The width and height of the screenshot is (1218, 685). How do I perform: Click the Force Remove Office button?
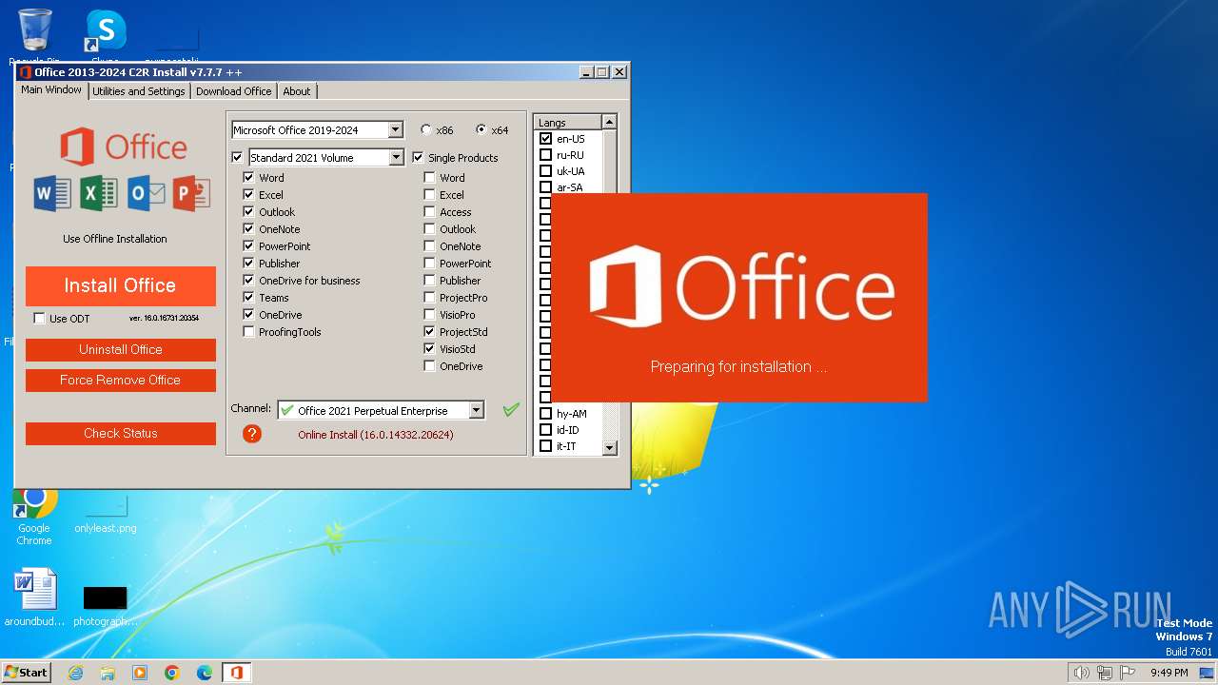pyautogui.click(x=120, y=380)
